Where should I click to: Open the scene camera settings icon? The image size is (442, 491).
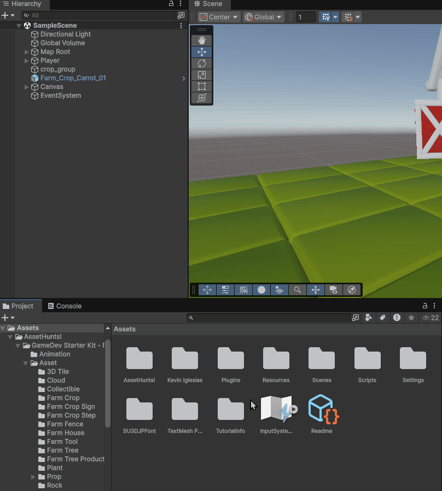(334, 290)
